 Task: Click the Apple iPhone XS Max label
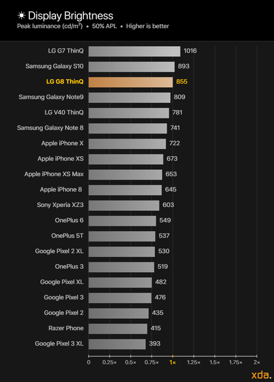54,174
